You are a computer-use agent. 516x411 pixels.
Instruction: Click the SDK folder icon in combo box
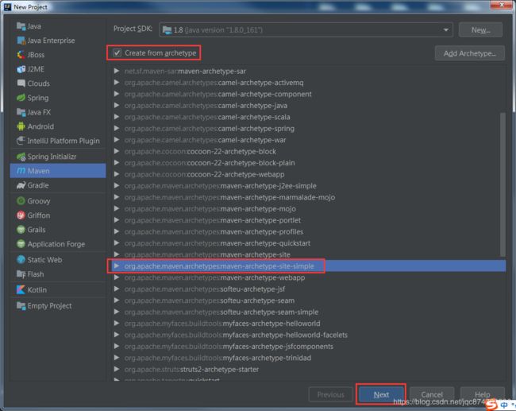(168, 30)
